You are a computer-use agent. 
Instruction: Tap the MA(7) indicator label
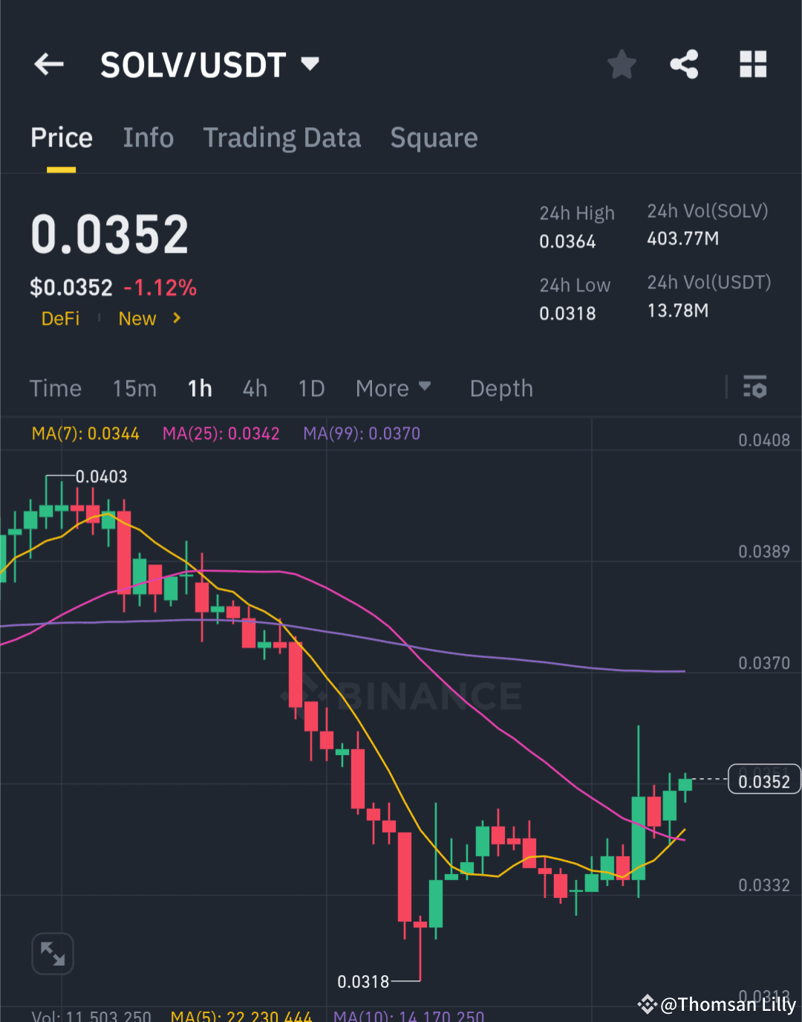pyautogui.click(x=86, y=433)
